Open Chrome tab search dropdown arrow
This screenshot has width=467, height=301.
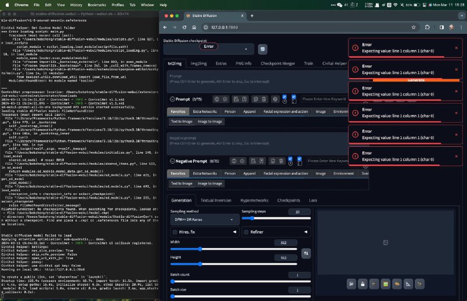[461, 16]
